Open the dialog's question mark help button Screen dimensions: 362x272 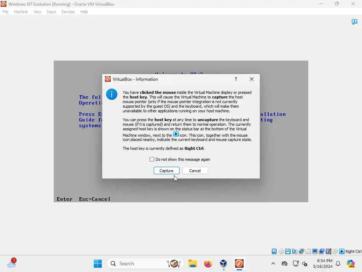[x=236, y=79]
